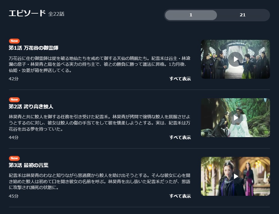Click episode 1 synopsis text
Screen dimensions: 279x214
coord(100,64)
